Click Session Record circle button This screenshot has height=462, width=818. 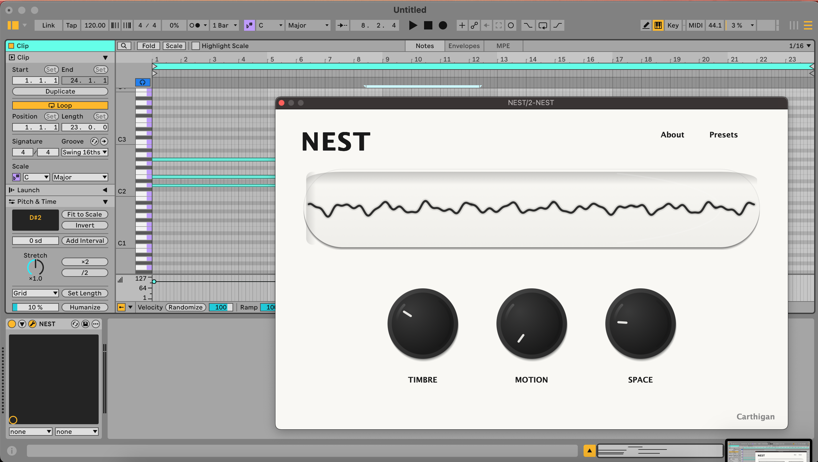[x=511, y=25]
